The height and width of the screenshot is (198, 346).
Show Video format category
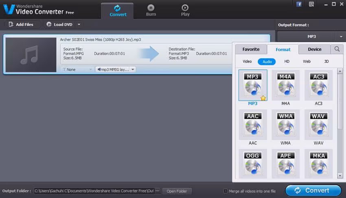(x=247, y=61)
